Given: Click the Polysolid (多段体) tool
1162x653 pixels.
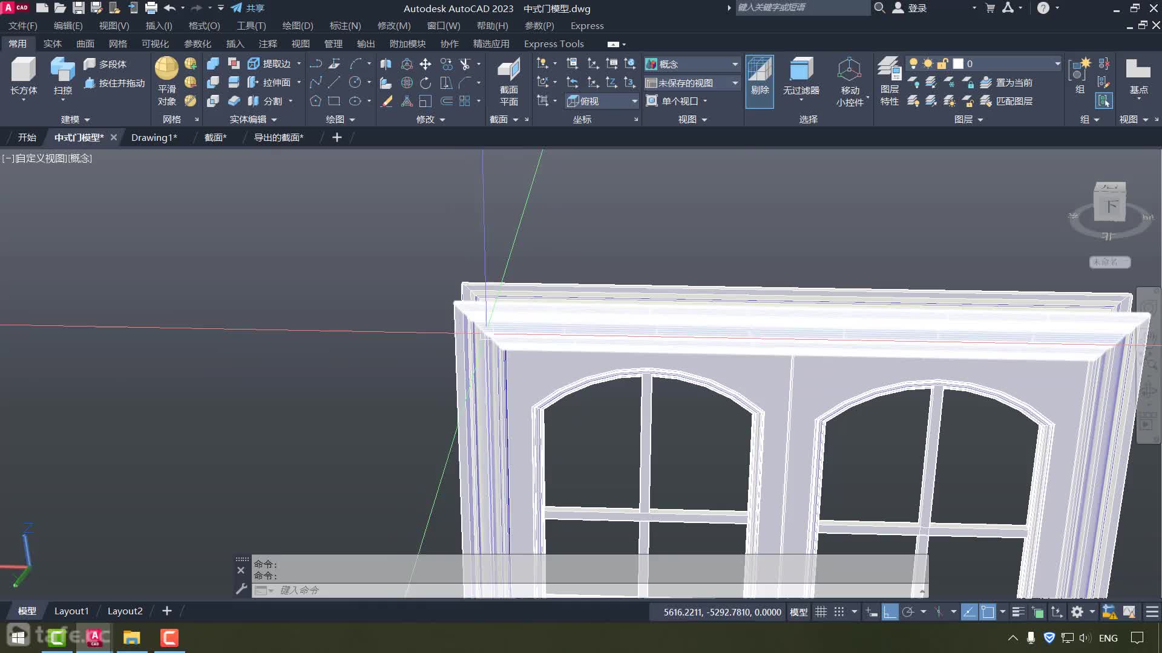Looking at the screenshot, I should pyautogui.click(x=105, y=63).
